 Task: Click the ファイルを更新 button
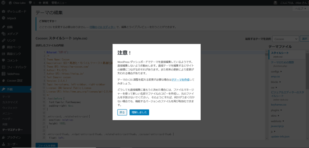pos(47,146)
